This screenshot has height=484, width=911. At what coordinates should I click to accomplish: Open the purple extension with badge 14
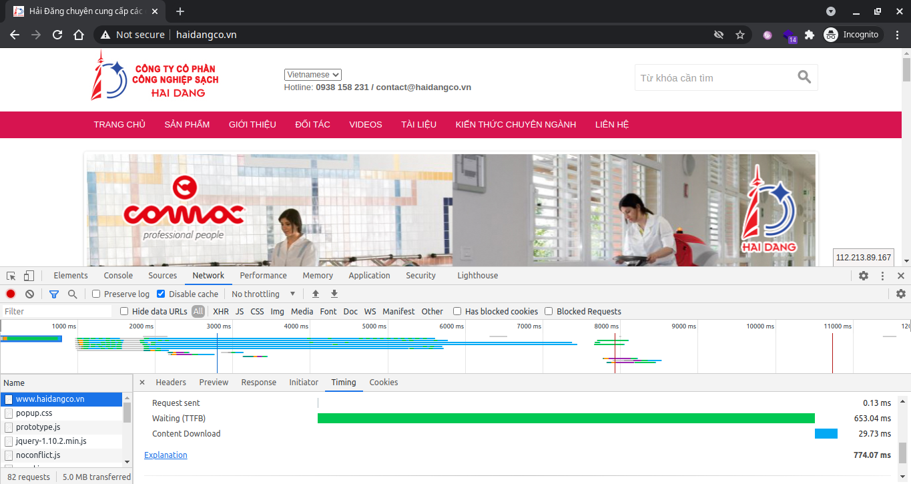click(789, 35)
